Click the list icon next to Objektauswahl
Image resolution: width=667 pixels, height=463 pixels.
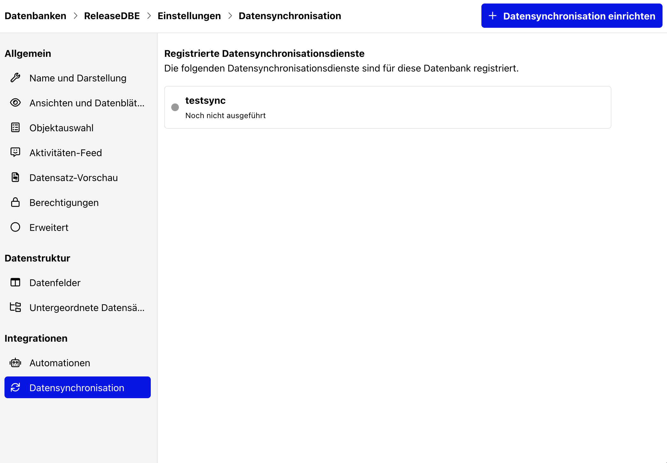tap(15, 127)
